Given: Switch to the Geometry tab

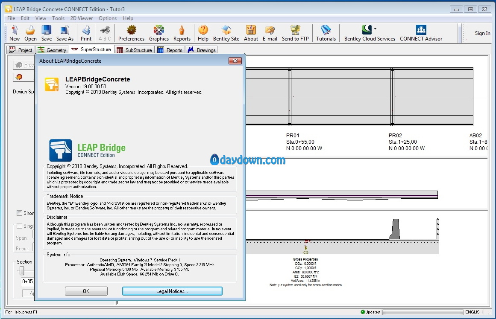Looking at the screenshot, I should coord(52,50).
